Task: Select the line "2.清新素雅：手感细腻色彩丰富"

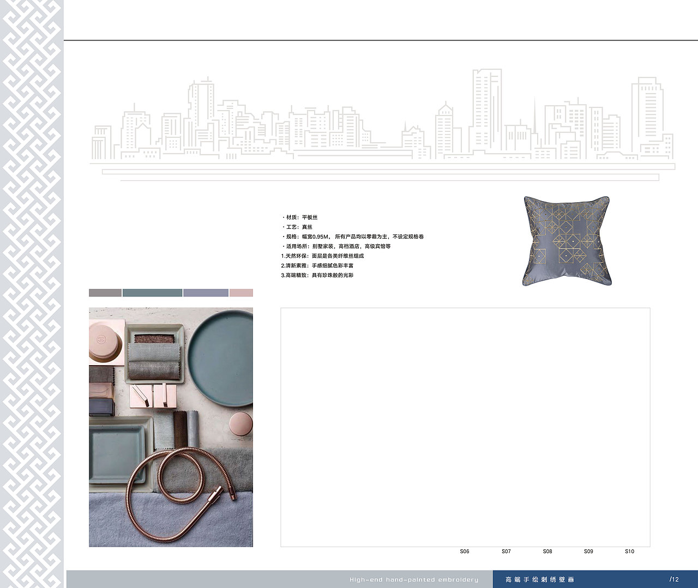Action: click(317, 266)
